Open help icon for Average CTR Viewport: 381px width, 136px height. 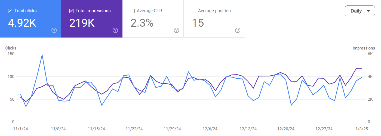click(176, 30)
